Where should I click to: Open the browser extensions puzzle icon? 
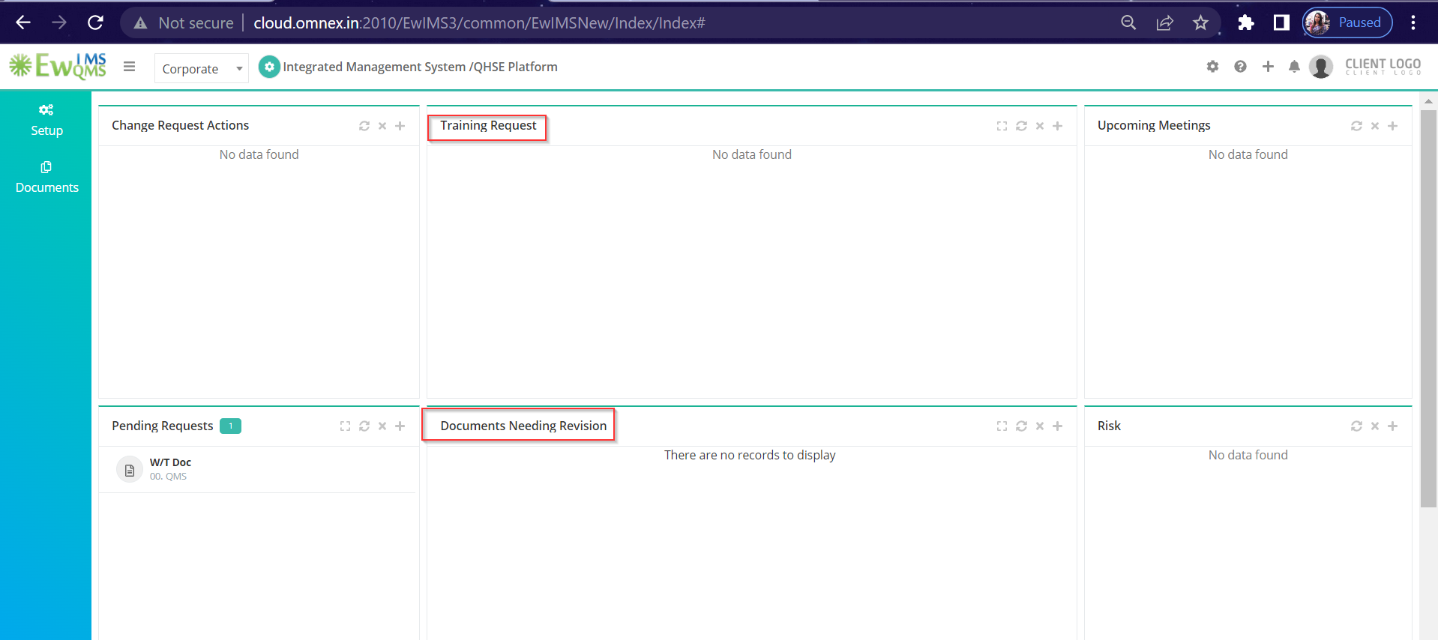click(1245, 22)
